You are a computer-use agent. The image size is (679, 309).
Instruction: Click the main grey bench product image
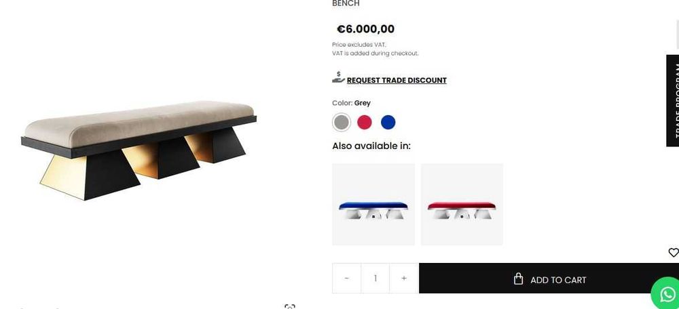point(139,150)
